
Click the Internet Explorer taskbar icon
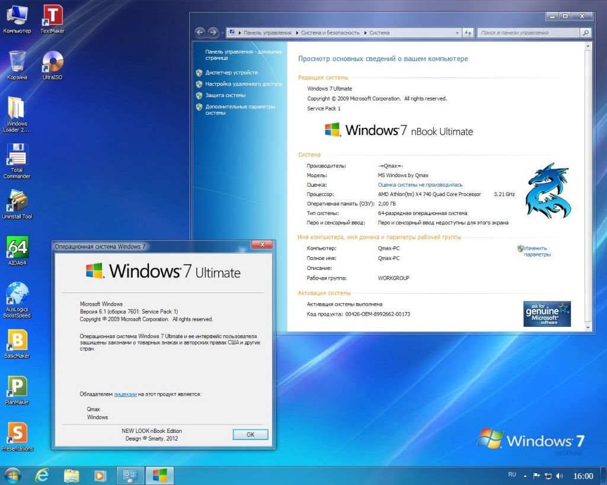pos(42,475)
